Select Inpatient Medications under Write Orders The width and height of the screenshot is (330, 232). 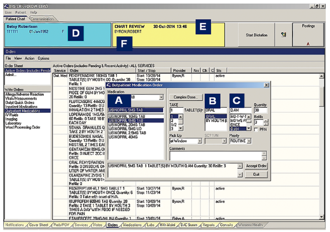coord(21,107)
